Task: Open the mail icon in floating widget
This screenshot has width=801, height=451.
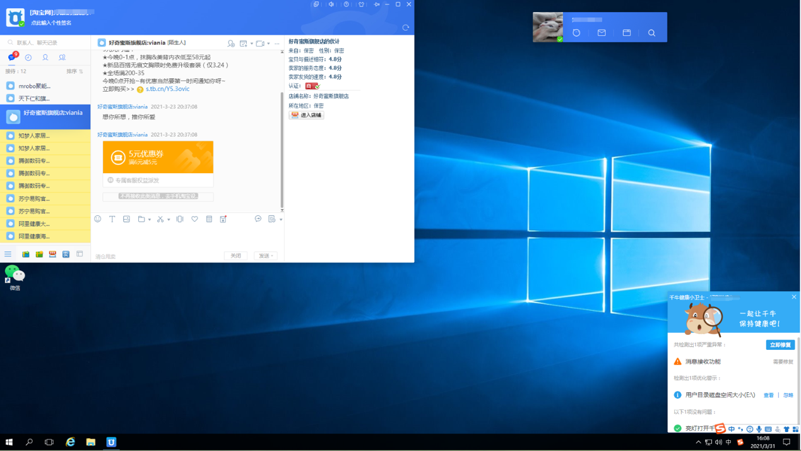Action: point(602,33)
